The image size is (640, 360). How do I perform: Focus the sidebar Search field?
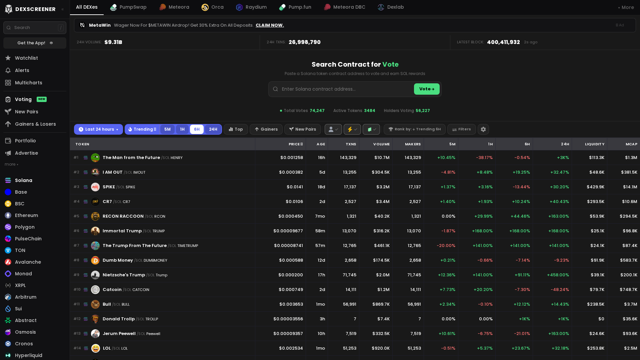35,28
